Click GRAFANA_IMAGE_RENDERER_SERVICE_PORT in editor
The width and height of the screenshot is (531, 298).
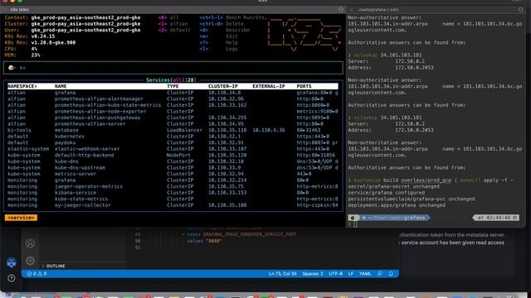(250, 234)
